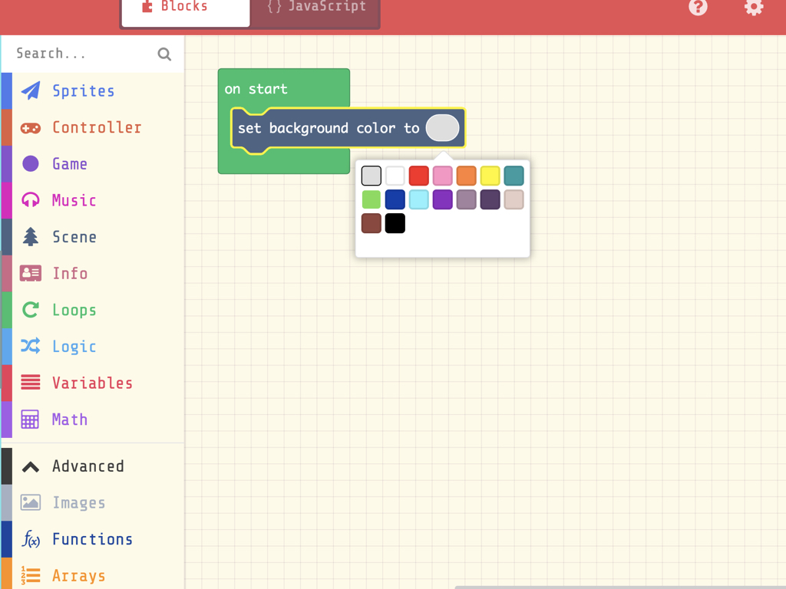Click the Advanced label

click(x=88, y=466)
